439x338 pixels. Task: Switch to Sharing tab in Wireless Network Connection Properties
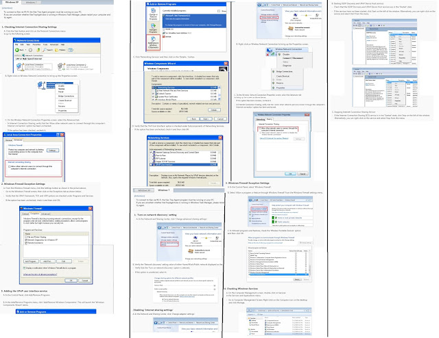coord(270,119)
